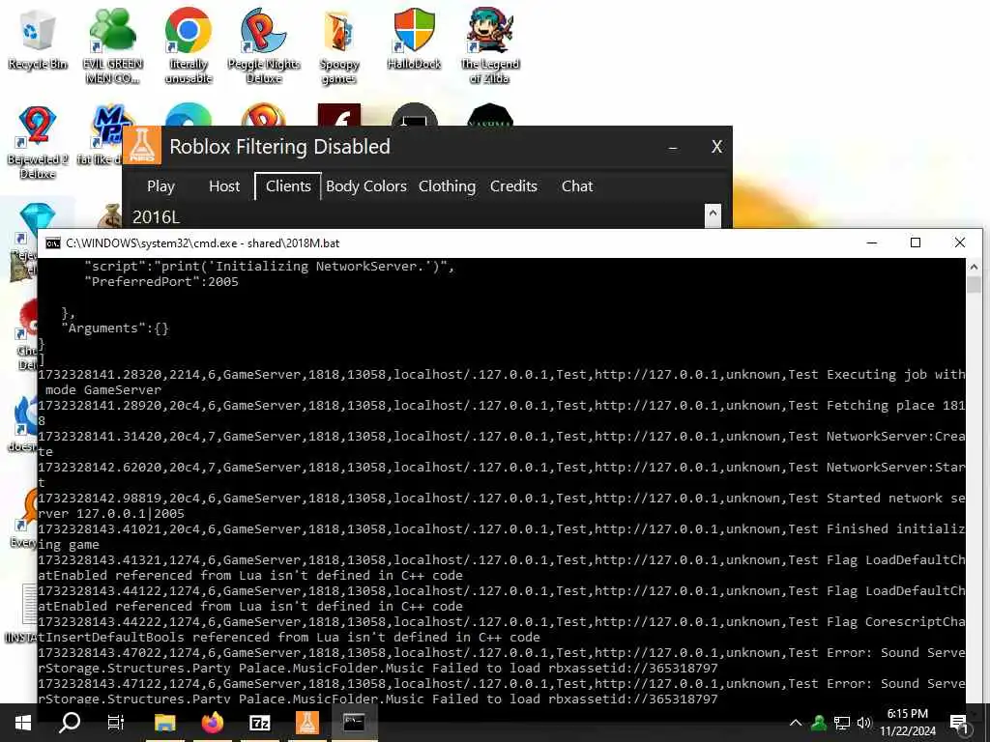Viewport: 990px width, 742px height.
Task: Minimize the cmd.exe window
Action: (x=872, y=243)
